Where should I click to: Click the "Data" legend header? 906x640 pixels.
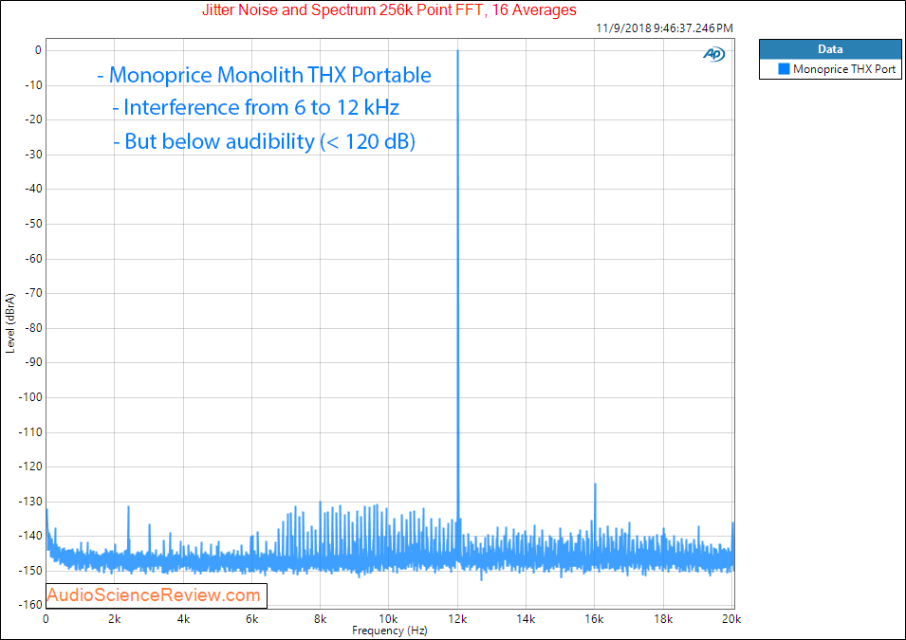click(x=830, y=49)
